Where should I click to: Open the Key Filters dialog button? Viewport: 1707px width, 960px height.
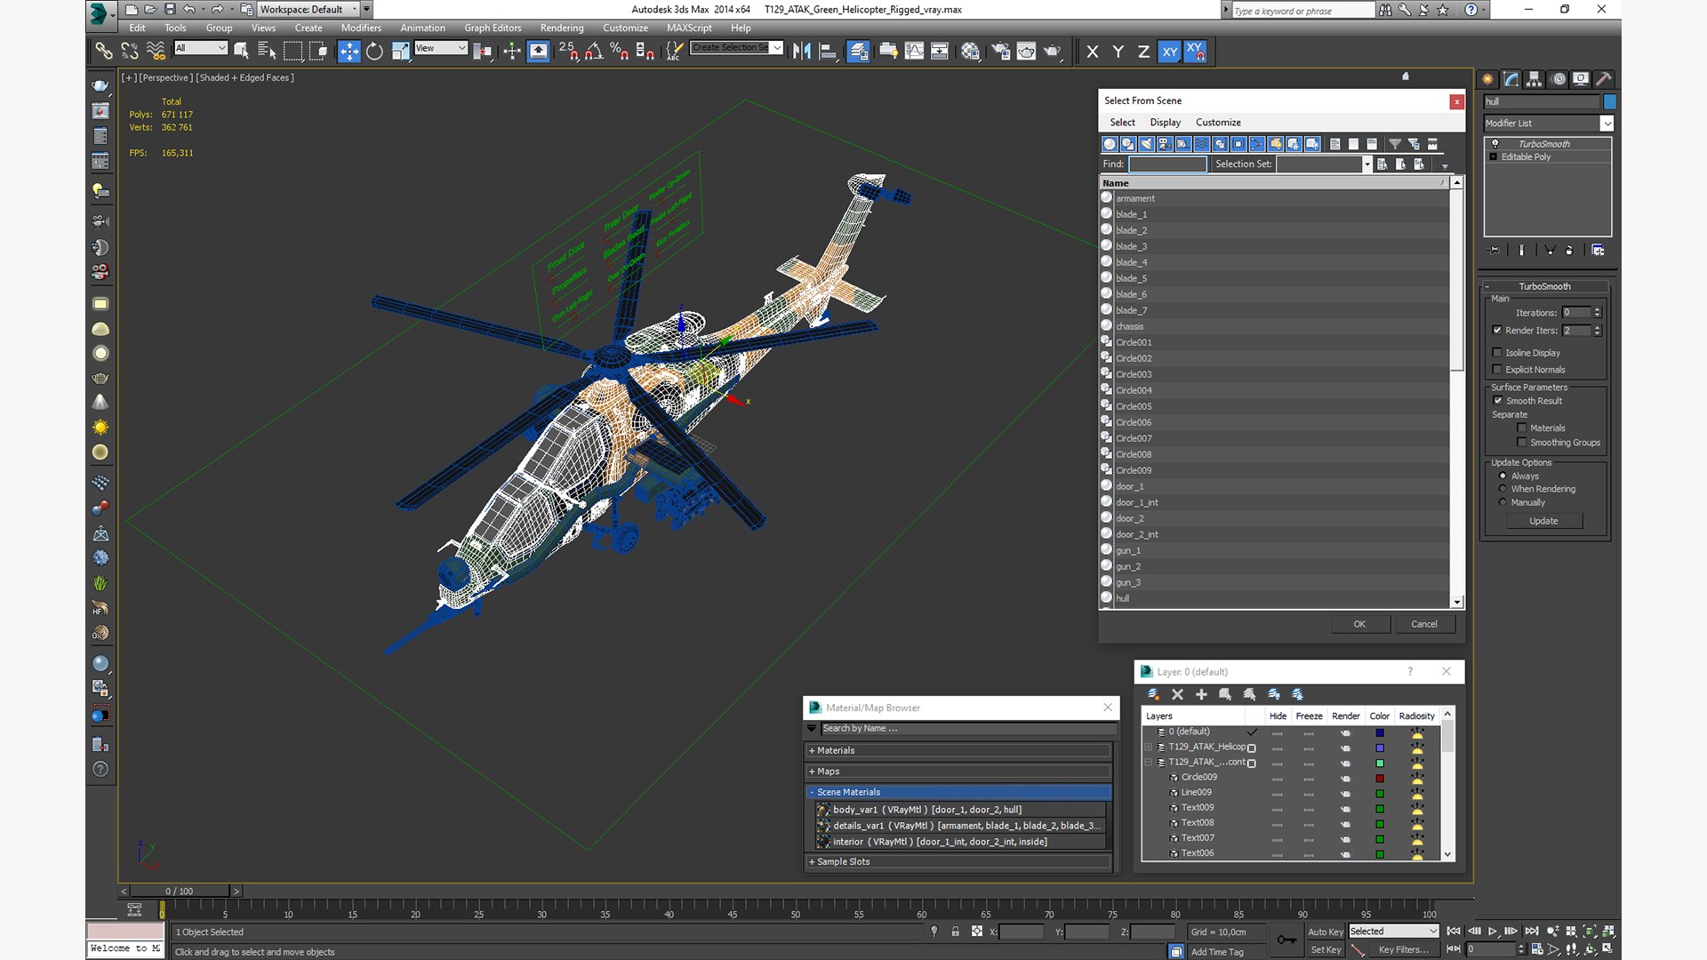(1403, 950)
